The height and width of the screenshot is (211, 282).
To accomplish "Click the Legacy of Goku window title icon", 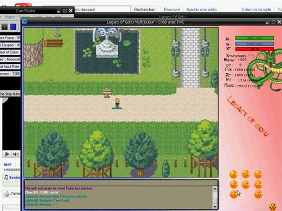I will coord(24,22).
